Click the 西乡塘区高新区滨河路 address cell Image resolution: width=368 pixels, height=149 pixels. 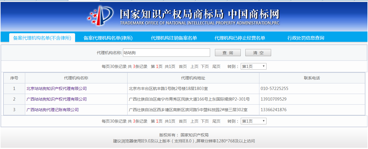tap(193, 110)
